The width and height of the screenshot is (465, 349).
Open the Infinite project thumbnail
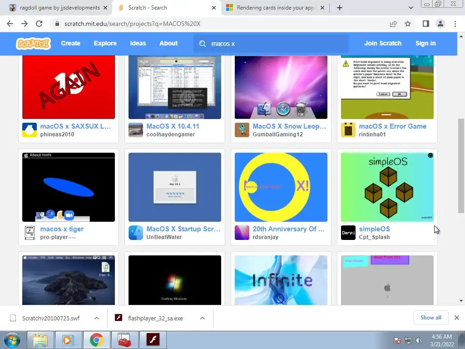pos(281,280)
